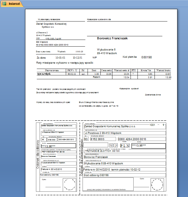Click the NIP number 558-000-14-66
The image size is (188, 197).
point(53,39)
